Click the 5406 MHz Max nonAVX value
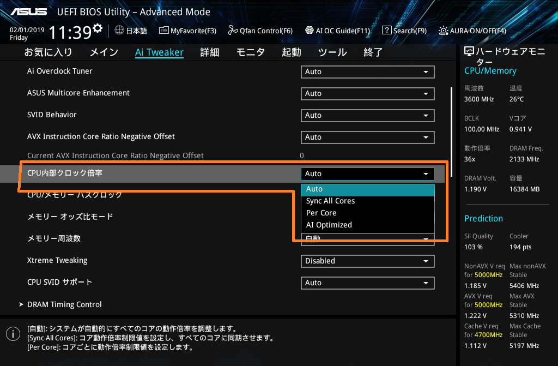The image size is (558, 366). (x=524, y=286)
